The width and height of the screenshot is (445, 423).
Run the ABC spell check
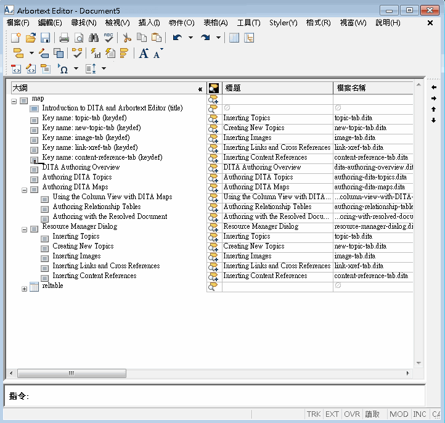[x=108, y=38]
